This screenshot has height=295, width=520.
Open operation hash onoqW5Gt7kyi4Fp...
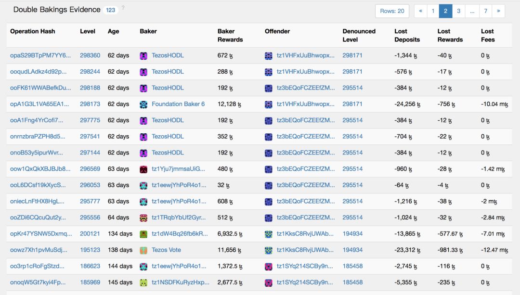(38, 282)
